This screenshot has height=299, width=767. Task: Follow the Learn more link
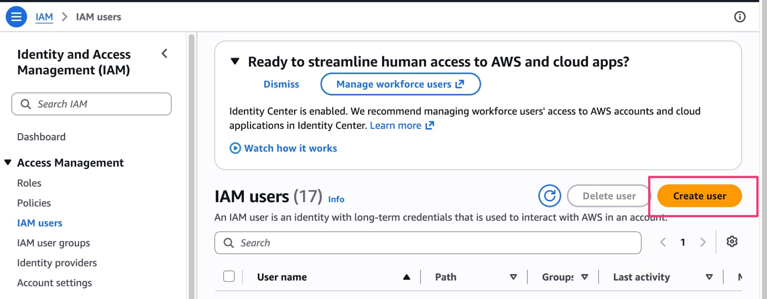(x=402, y=125)
